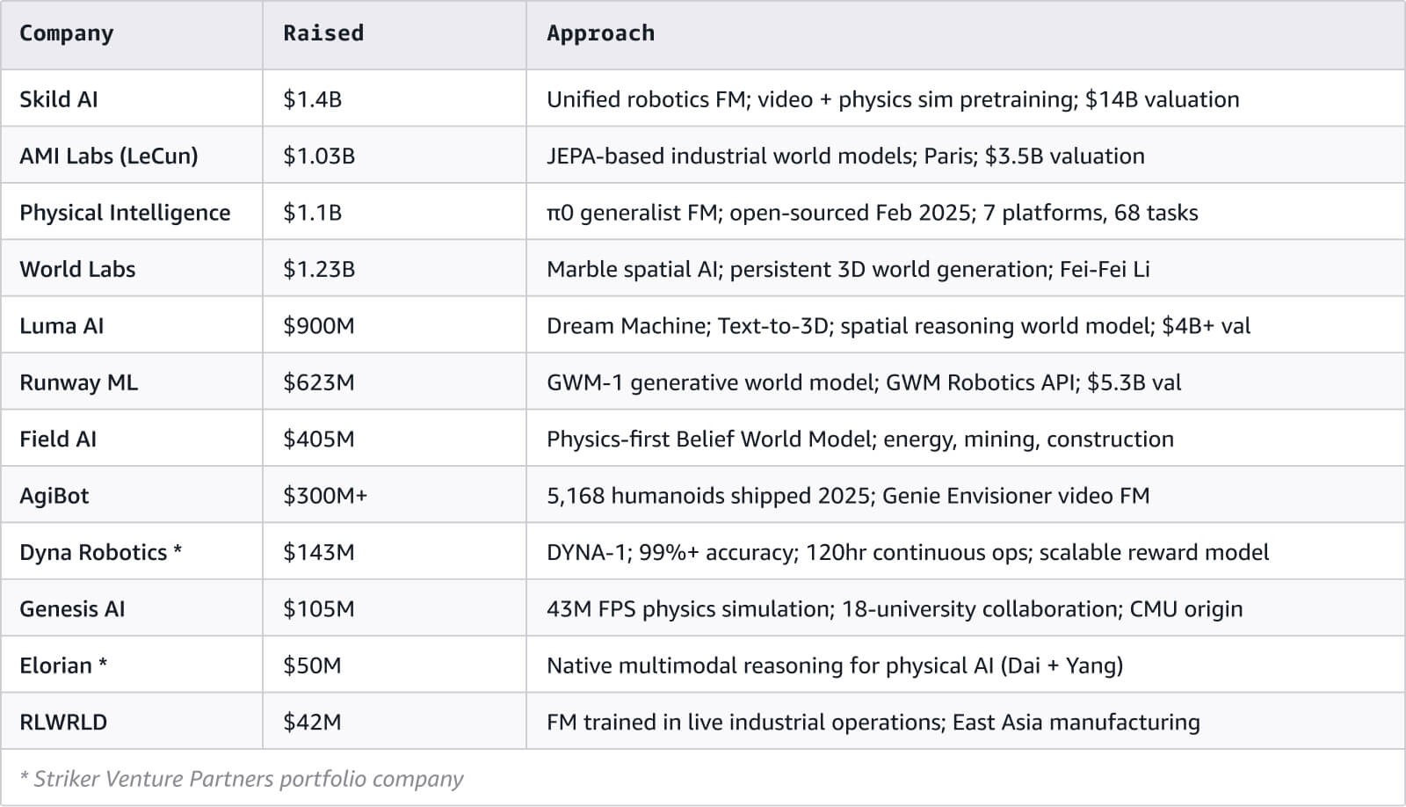Viewport: 1406px width, 807px height.
Task: Click the Raised column header
Action: click(323, 33)
